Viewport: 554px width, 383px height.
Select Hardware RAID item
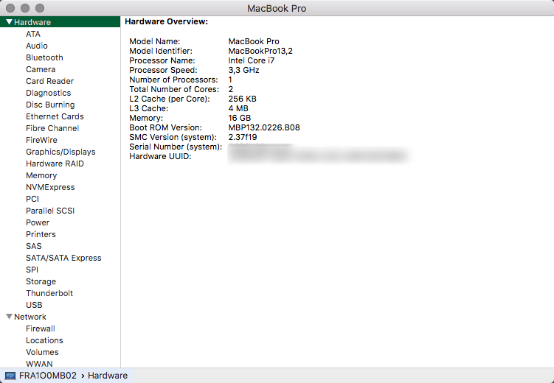click(x=55, y=164)
